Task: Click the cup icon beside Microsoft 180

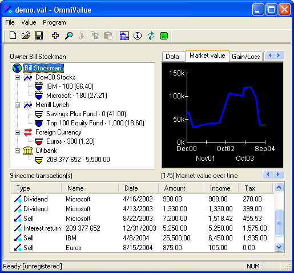Action: [39, 96]
